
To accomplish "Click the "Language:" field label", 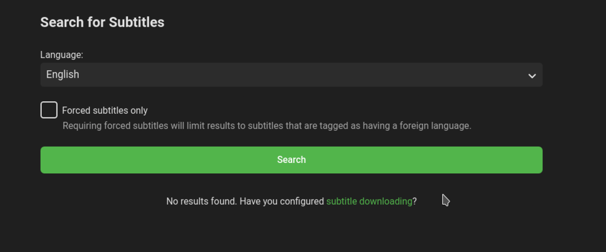I will coord(62,55).
